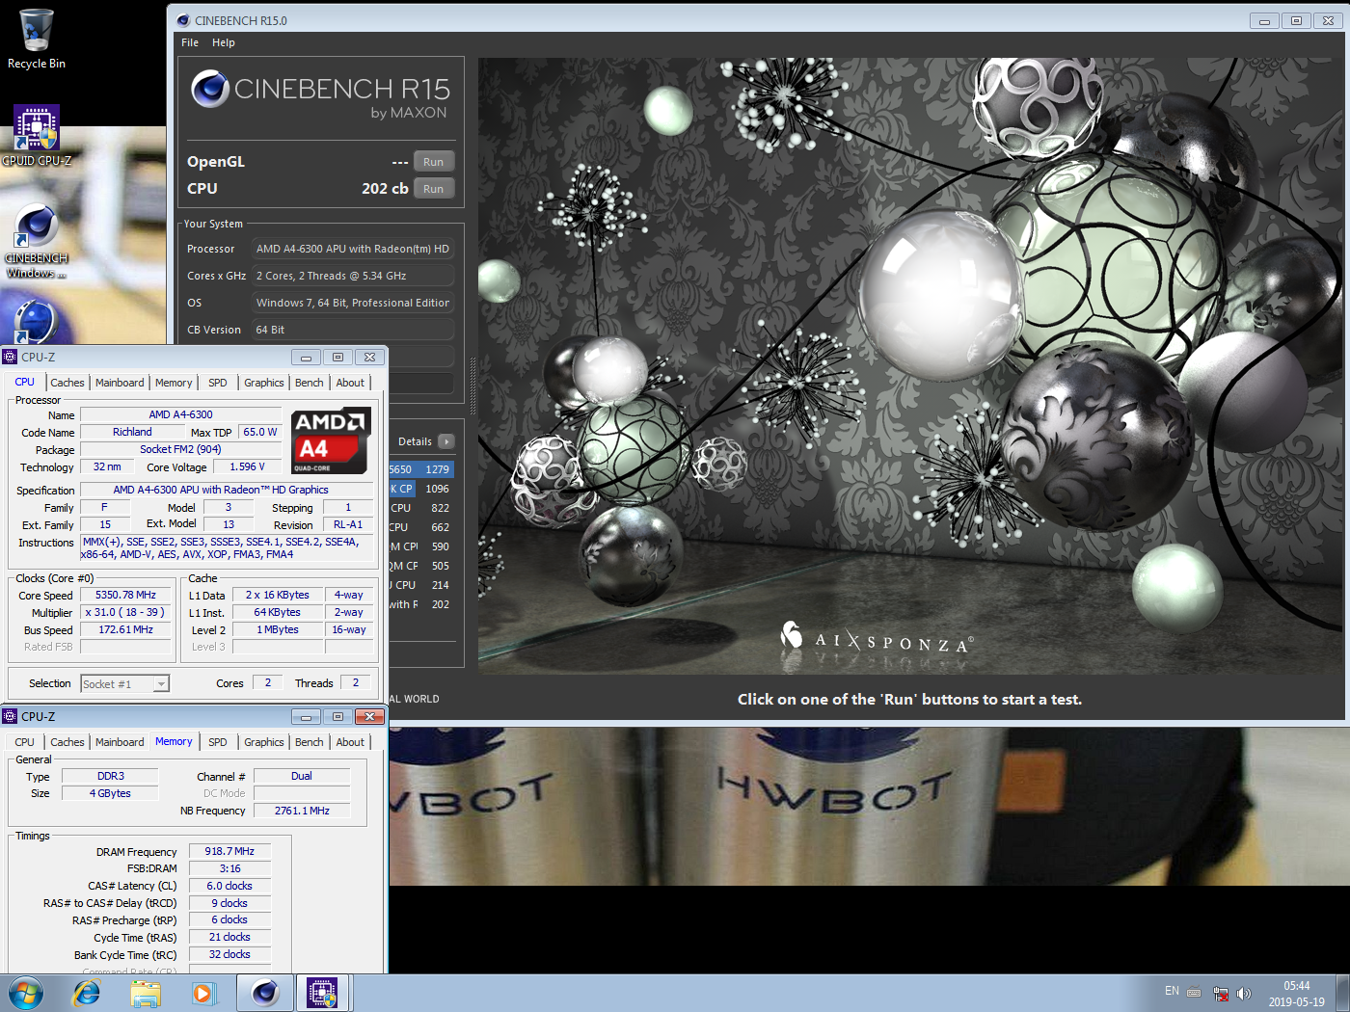The width and height of the screenshot is (1350, 1012).
Task: Click the Core Voltage 1.596 V value
Action: coord(247,466)
